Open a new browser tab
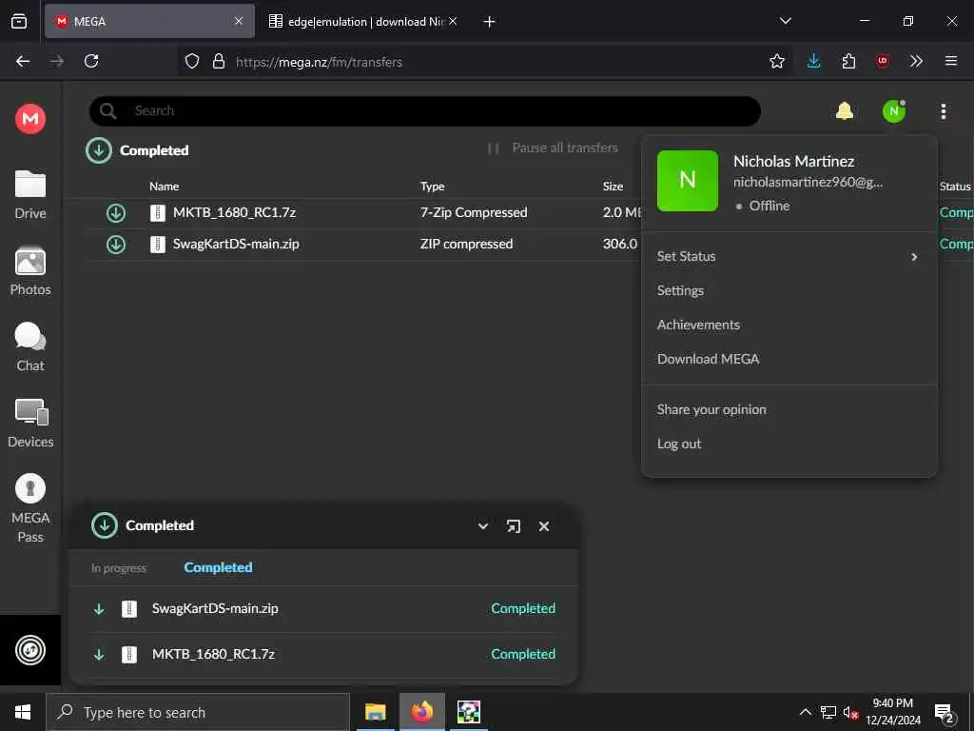 pyautogui.click(x=490, y=22)
